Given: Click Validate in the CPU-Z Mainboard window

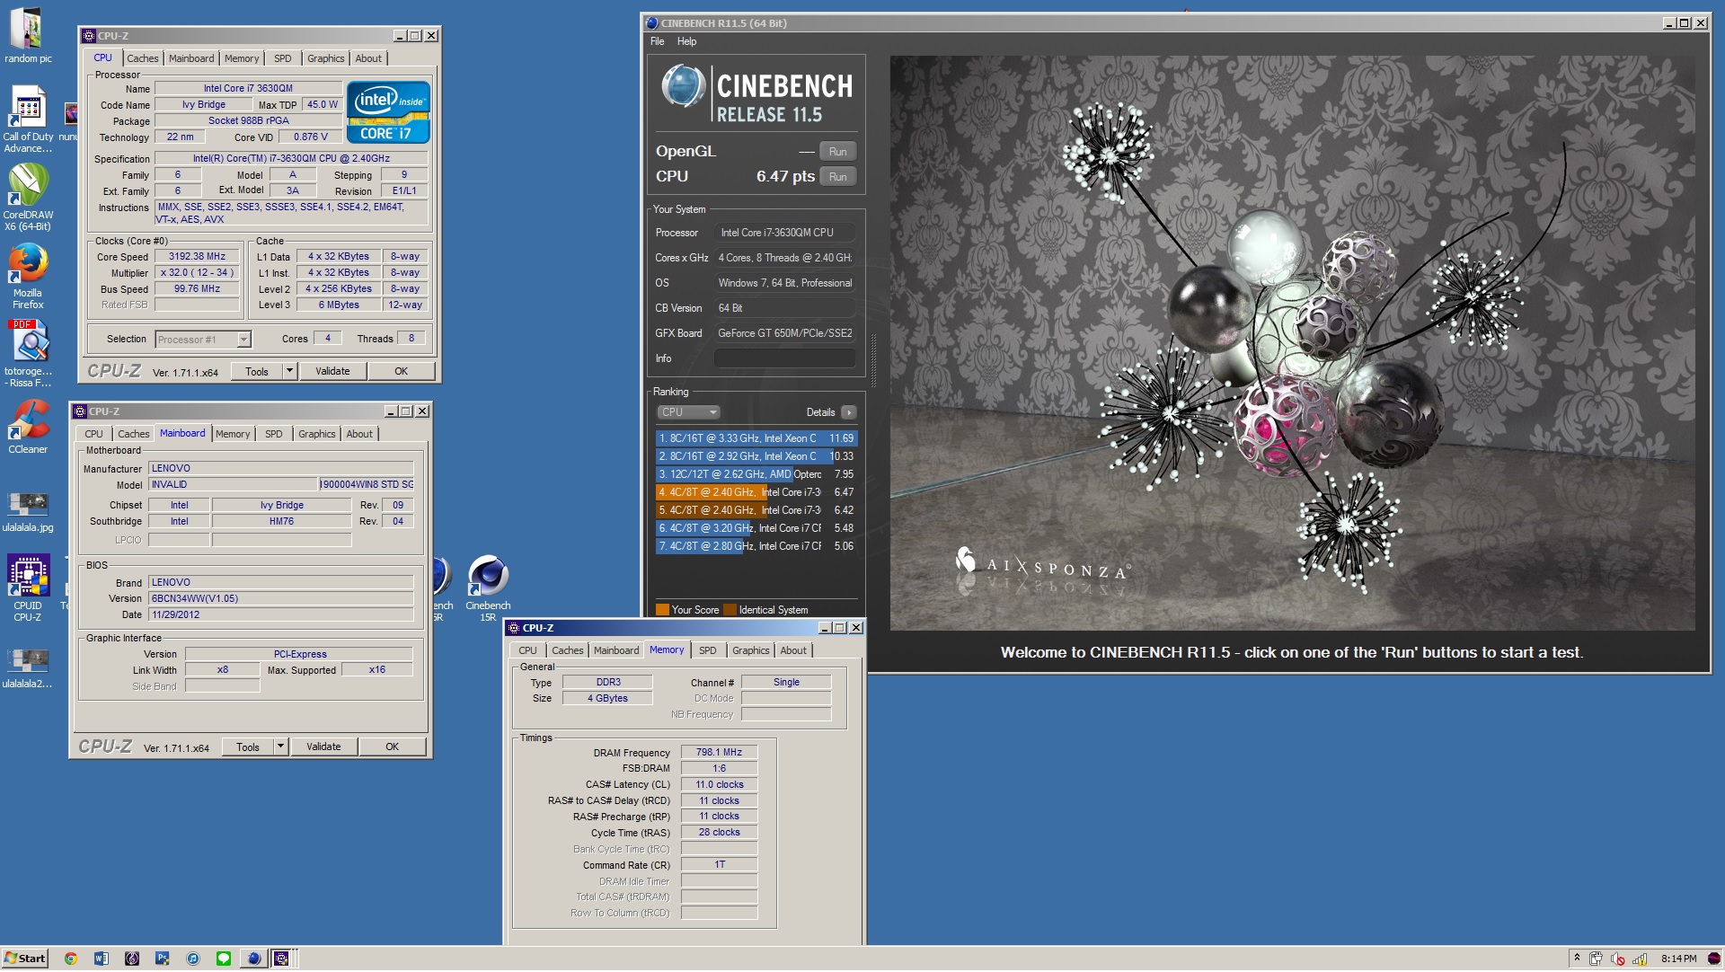Looking at the screenshot, I should (323, 747).
